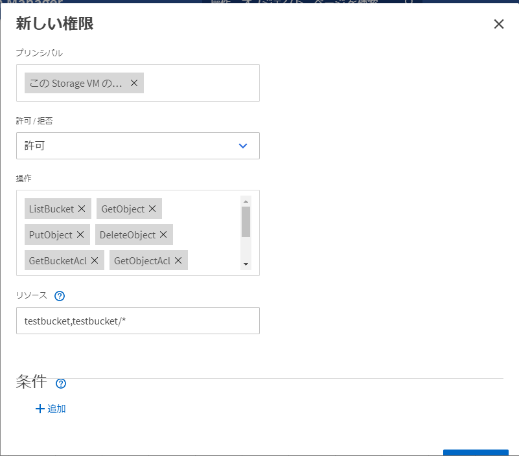This screenshot has height=456, width=519.
Task: Remove the GetObjectAcl operation tag
Action: [x=178, y=260]
